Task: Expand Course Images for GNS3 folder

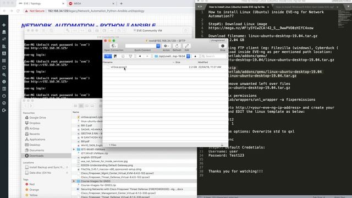Action: pos(74,181)
